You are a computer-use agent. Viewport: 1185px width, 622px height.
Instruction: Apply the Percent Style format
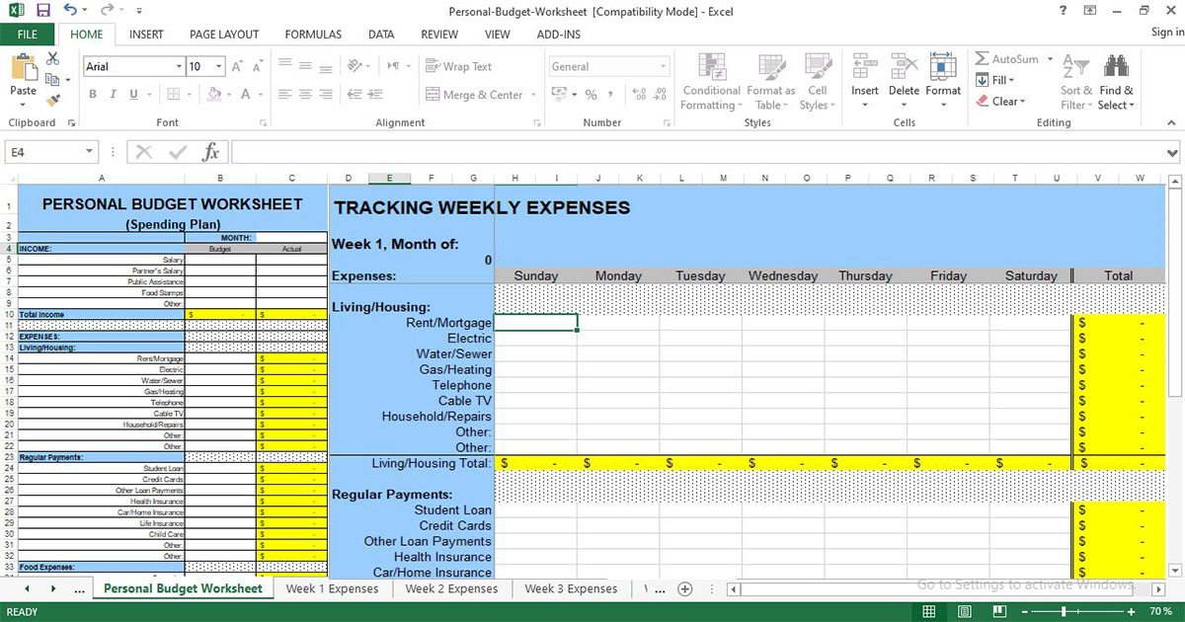pos(590,96)
